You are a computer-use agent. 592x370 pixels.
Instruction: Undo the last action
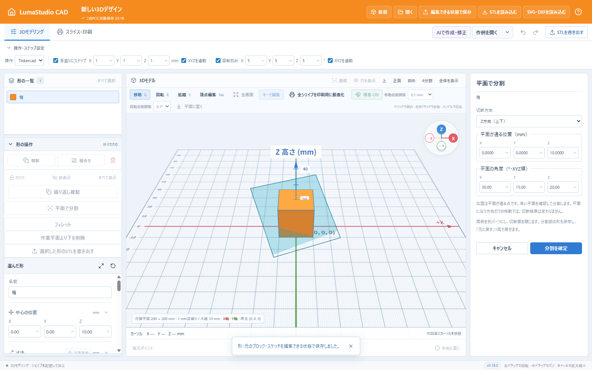tap(523, 32)
